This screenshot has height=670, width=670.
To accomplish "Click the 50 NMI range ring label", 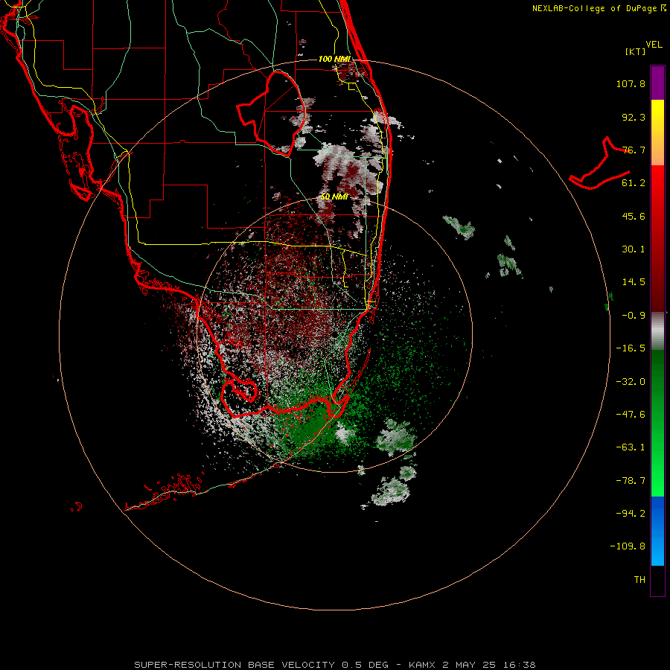I will pos(334,197).
